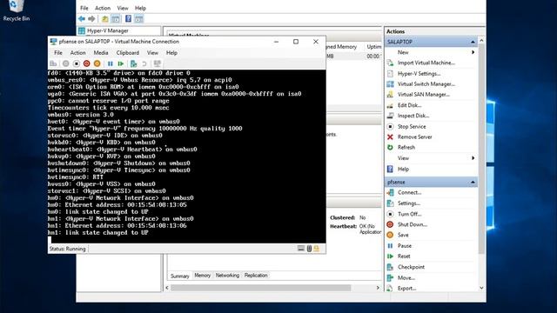Click Forward arrow in Hyper-V Manager toolbar
557x313 pixels.
91,19
